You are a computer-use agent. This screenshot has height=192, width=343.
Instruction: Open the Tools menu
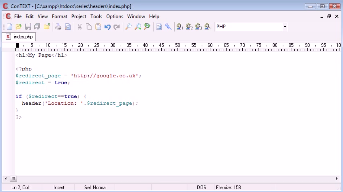pos(96,16)
